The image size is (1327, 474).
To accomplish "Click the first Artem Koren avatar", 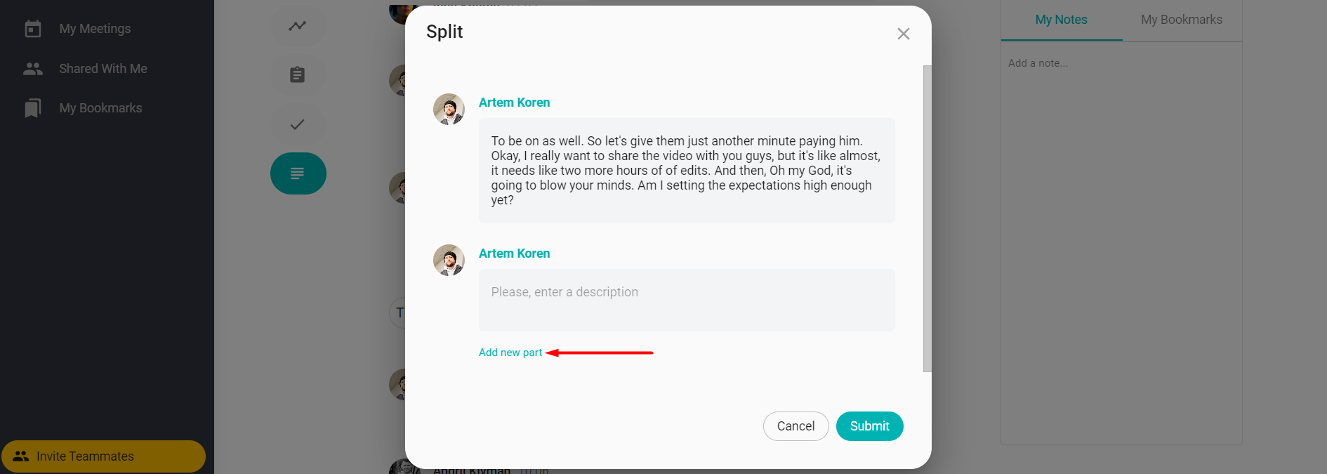I will (449, 110).
